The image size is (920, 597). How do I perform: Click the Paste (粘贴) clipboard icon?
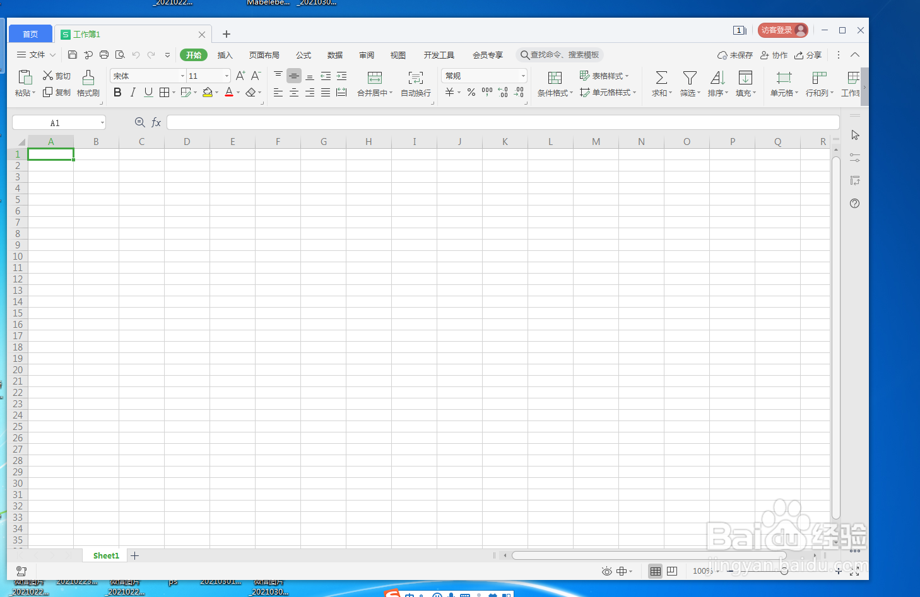tap(25, 78)
